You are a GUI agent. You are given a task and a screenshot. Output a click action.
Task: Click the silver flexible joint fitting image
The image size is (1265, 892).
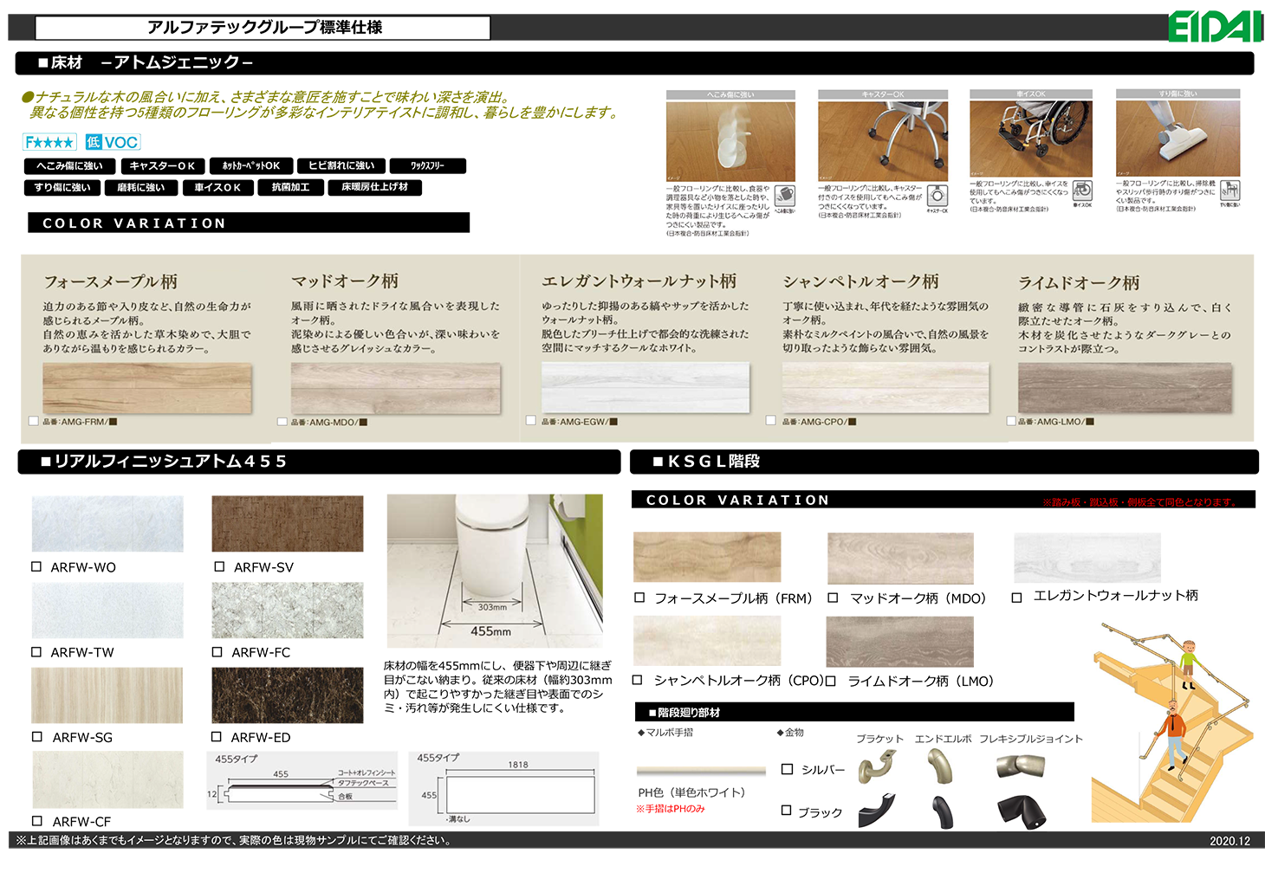[x=1021, y=766]
